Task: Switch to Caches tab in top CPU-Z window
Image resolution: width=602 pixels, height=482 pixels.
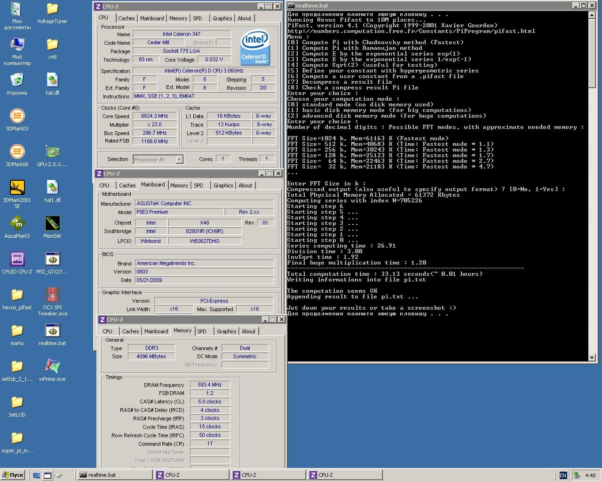Action: point(126,18)
